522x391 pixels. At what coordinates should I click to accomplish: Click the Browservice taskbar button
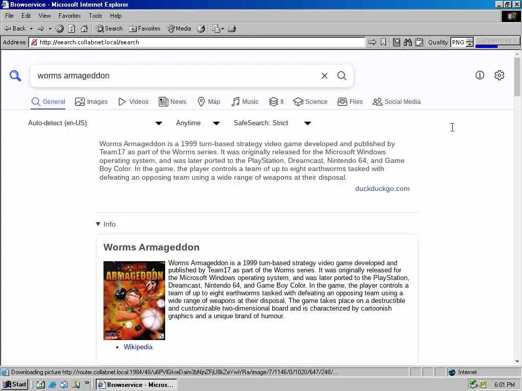coord(137,385)
